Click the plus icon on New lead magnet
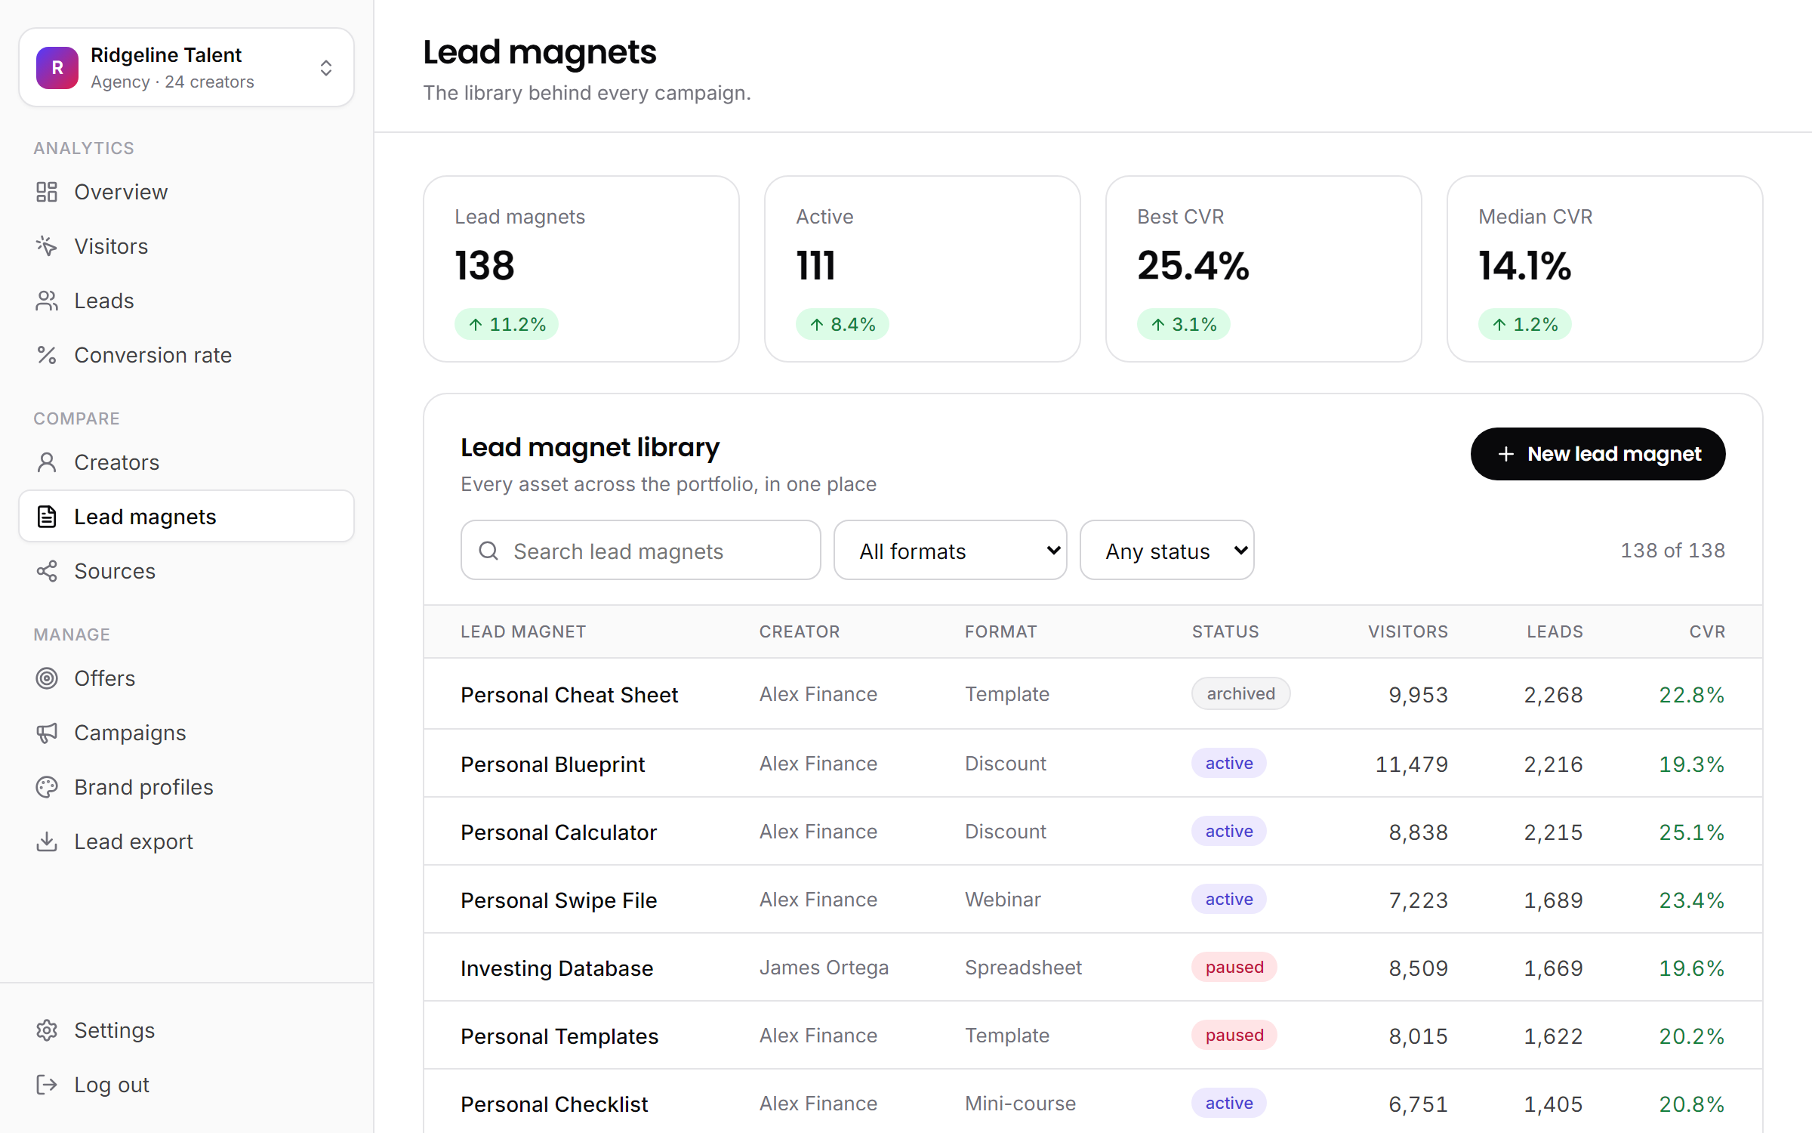Screen dimensions: 1812x1133 (x=1505, y=454)
